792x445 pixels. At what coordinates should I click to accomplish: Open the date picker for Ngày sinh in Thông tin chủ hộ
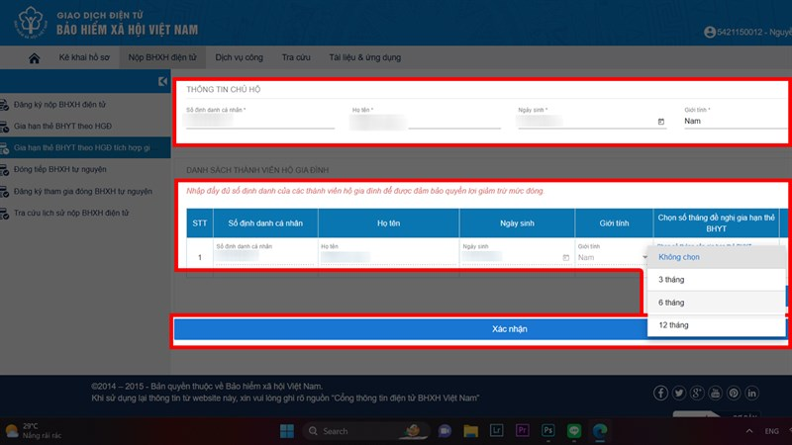click(661, 121)
